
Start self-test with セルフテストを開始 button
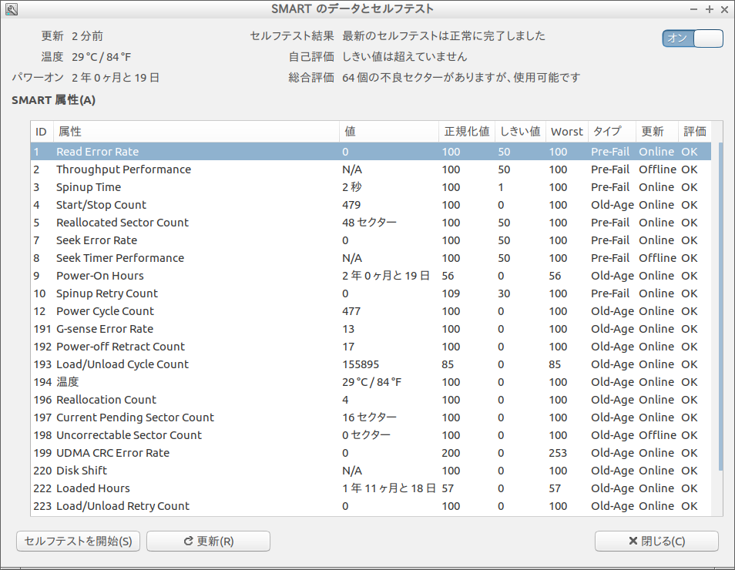(79, 541)
